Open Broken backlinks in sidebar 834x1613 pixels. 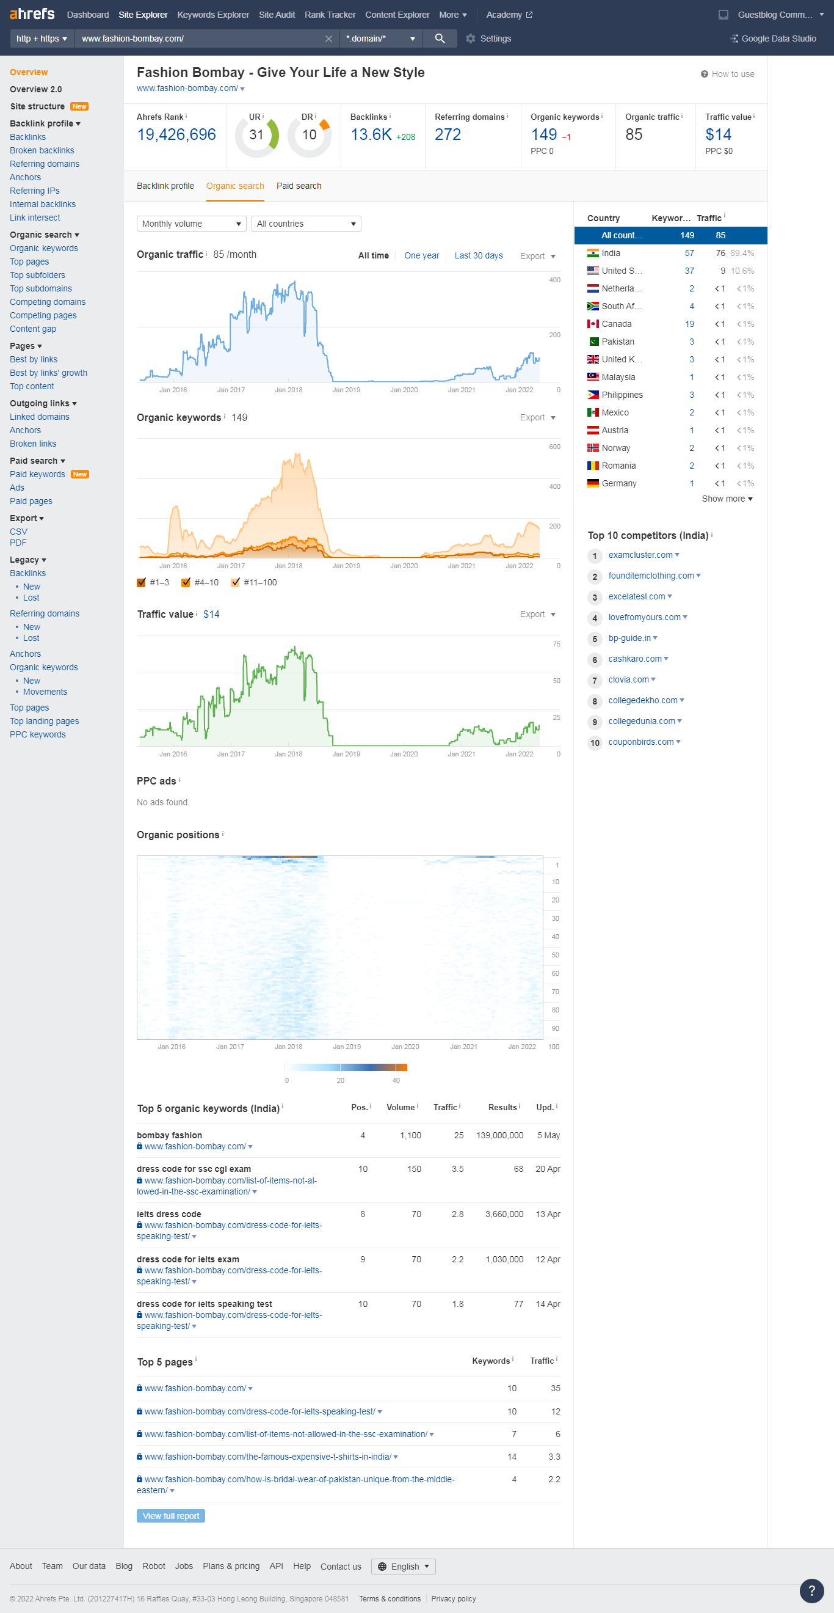coord(42,150)
